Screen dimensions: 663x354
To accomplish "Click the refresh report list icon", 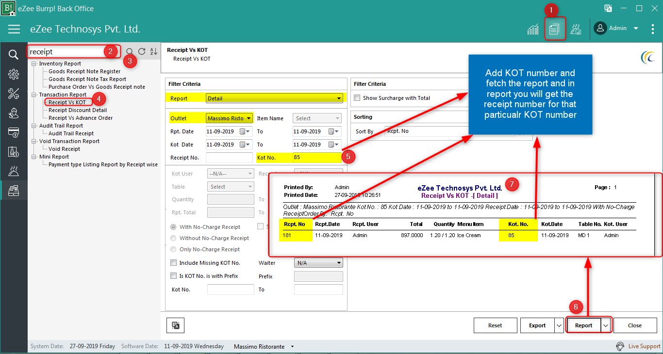I will pos(142,51).
